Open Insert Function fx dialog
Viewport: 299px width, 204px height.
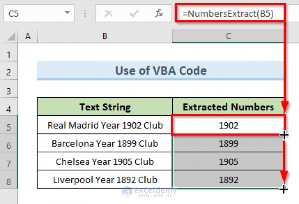tap(159, 14)
